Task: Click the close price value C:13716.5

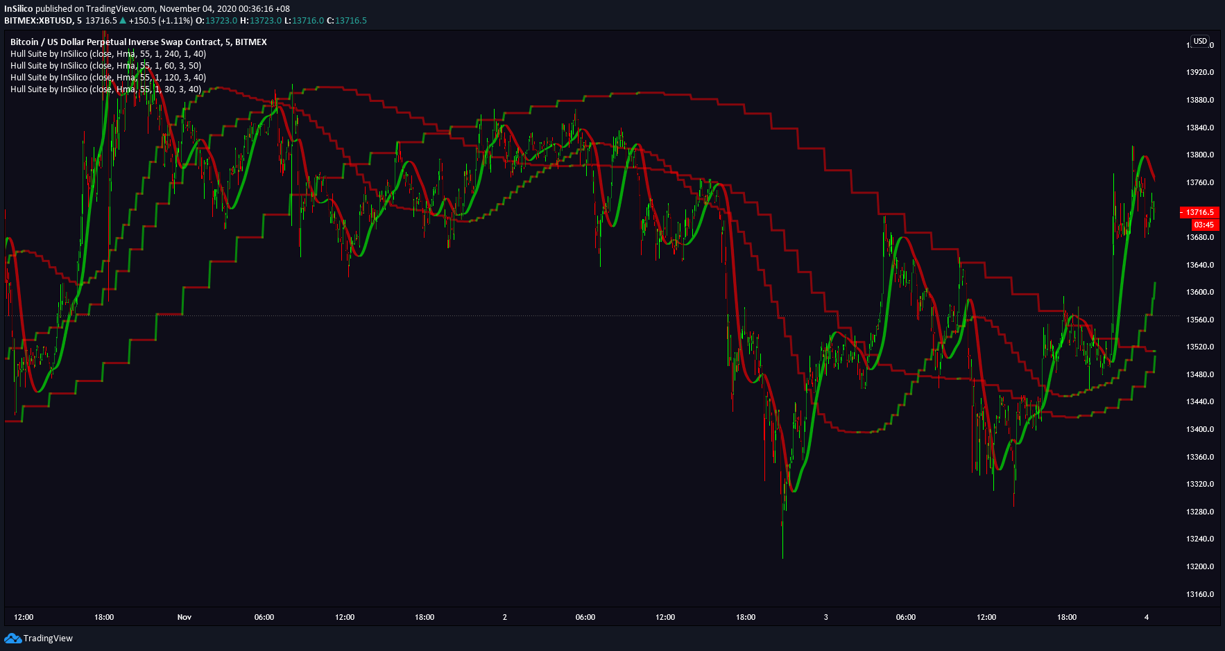Action: (347, 21)
